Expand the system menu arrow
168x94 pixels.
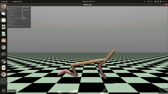(166, 2)
